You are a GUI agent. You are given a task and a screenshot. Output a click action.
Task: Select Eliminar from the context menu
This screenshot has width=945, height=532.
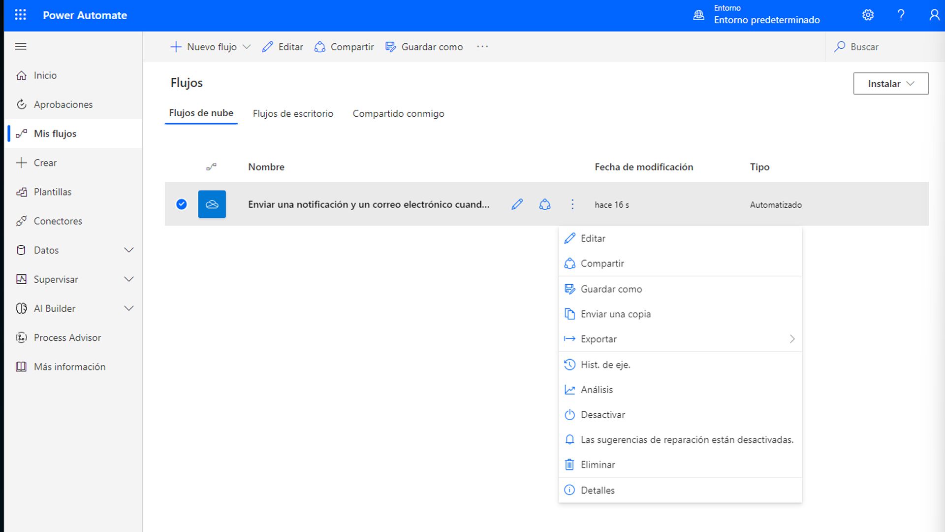click(x=598, y=465)
